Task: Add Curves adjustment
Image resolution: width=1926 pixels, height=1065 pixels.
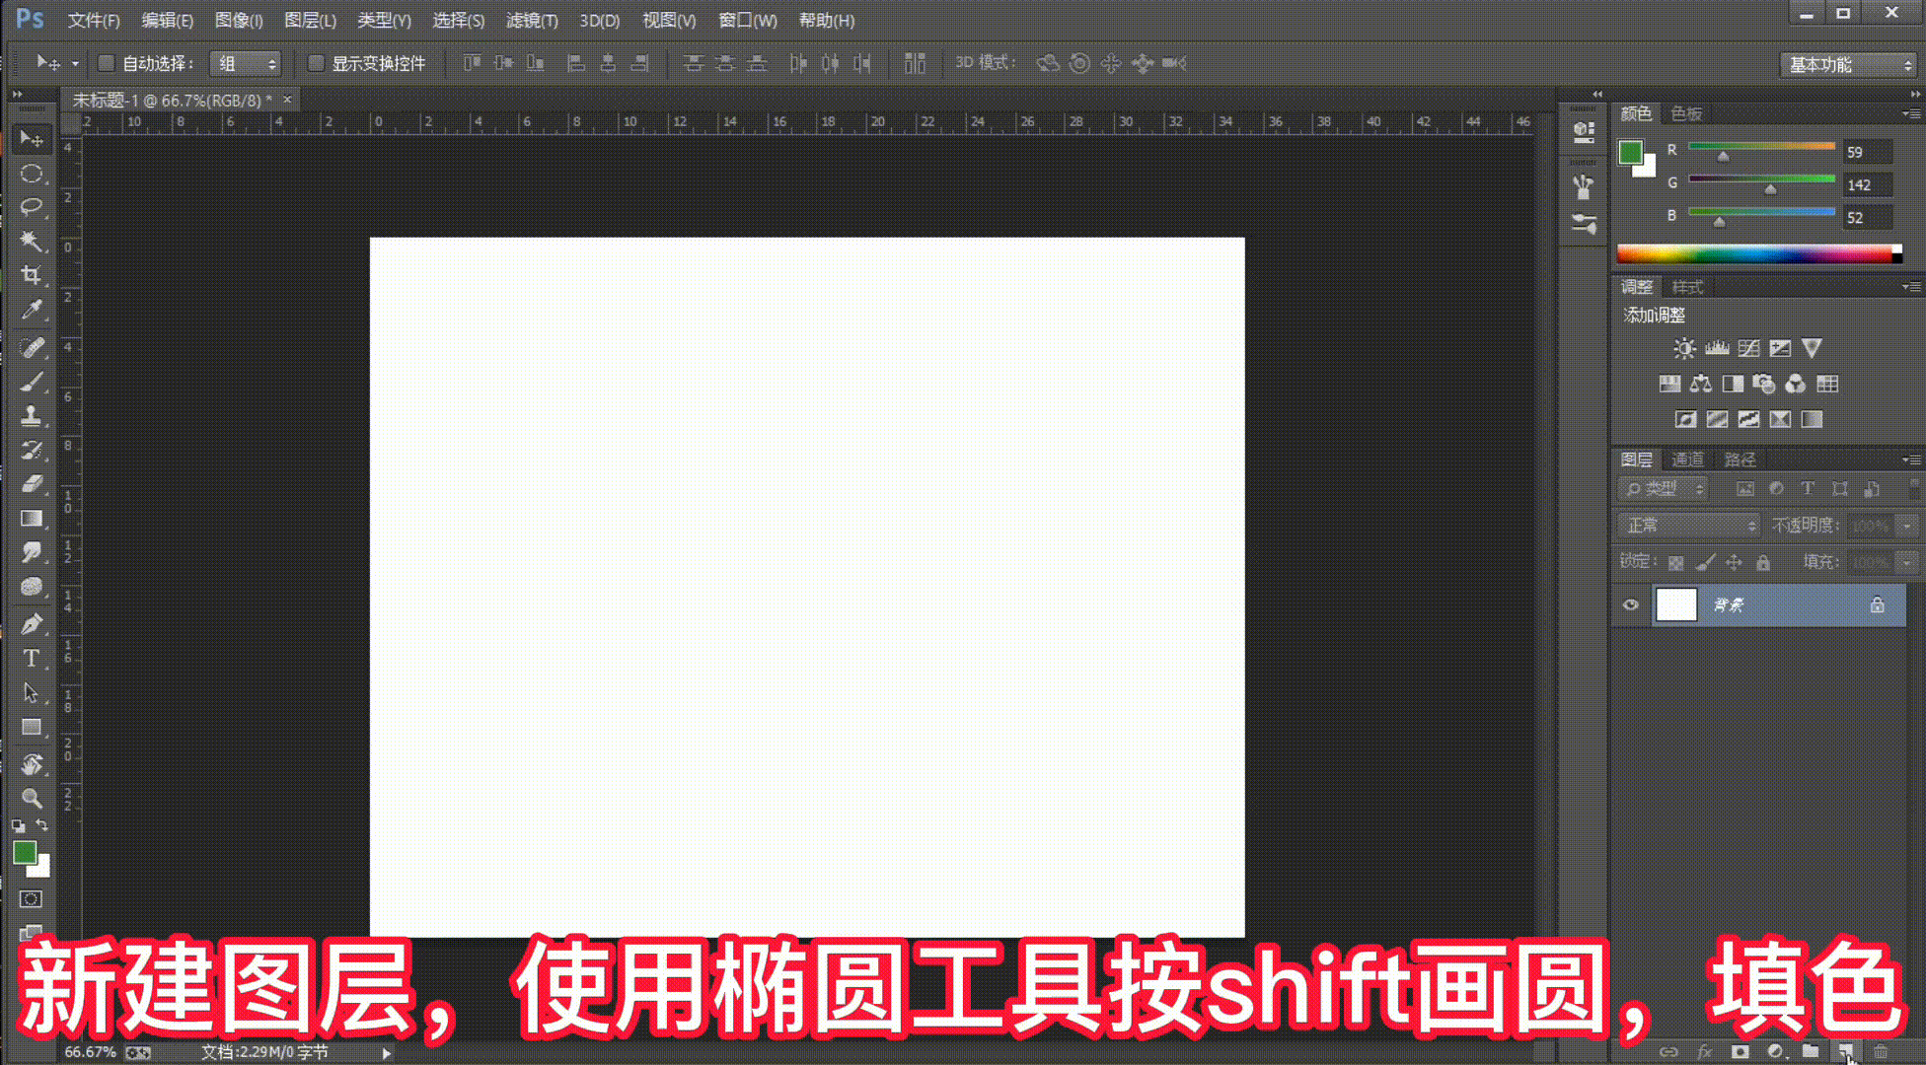Action: click(x=1748, y=348)
